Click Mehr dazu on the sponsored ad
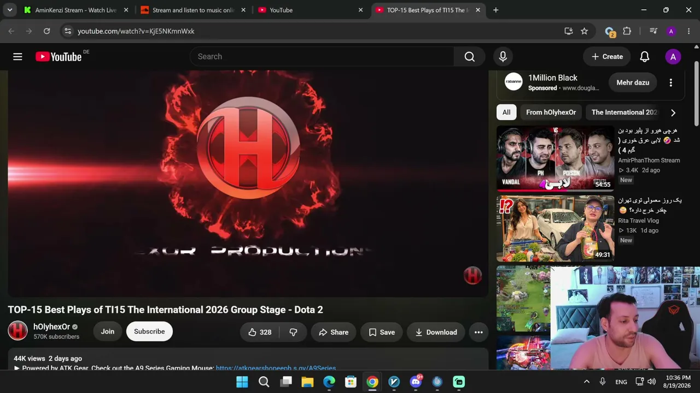This screenshot has height=393, width=700. [633, 82]
